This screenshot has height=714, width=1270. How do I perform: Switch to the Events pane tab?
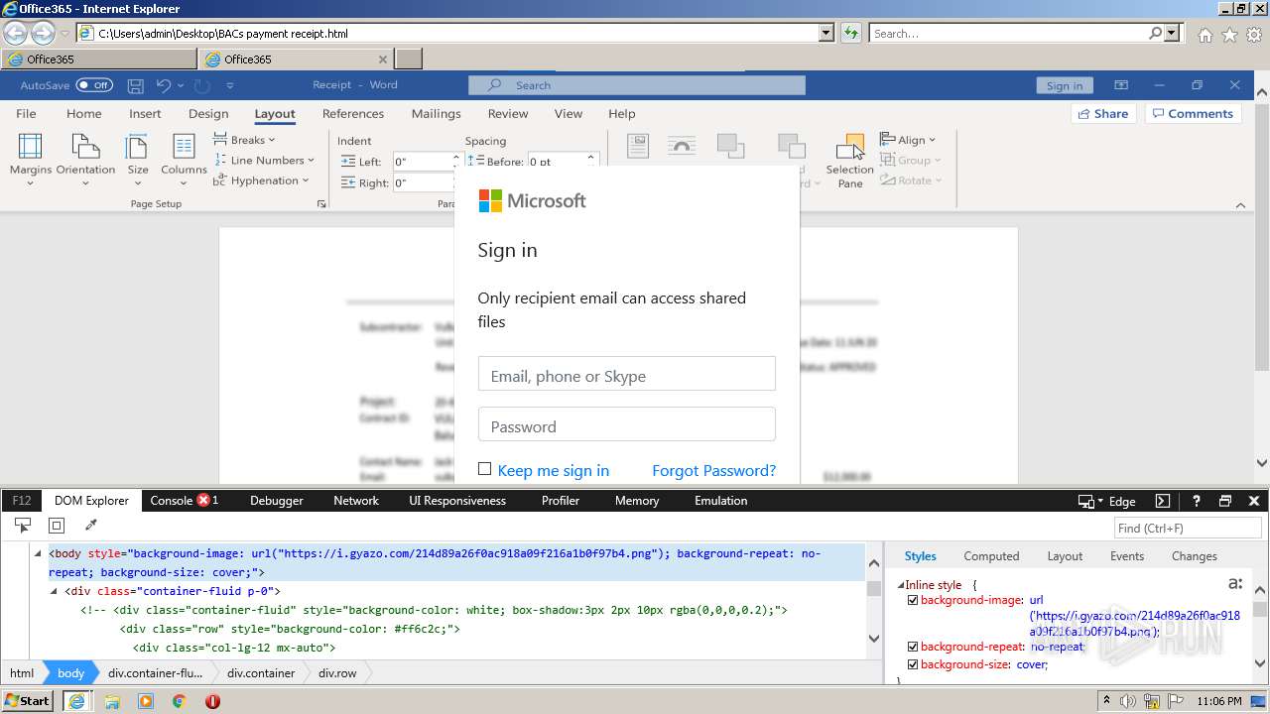[x=1127, y=556]
